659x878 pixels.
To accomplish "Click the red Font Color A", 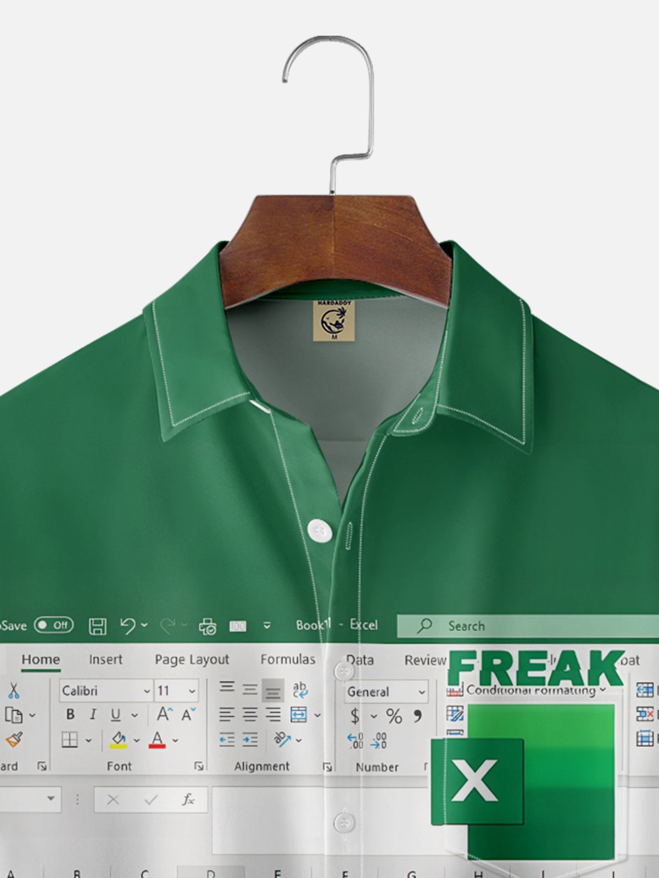I will pyautogui.click(x=157, y=740).
